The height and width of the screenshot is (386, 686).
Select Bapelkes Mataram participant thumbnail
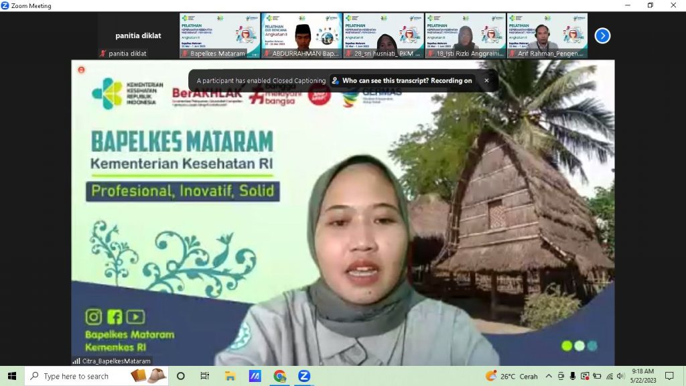coord(220,36)
